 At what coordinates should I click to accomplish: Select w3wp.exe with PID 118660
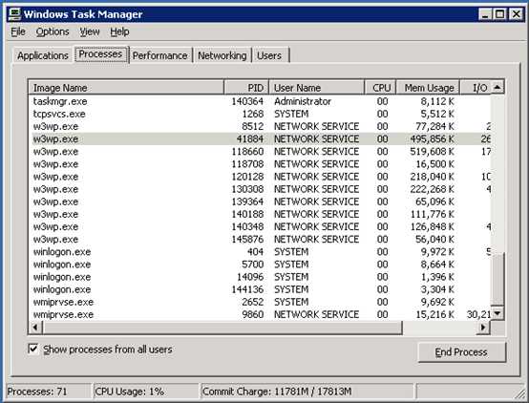point(260,151)
